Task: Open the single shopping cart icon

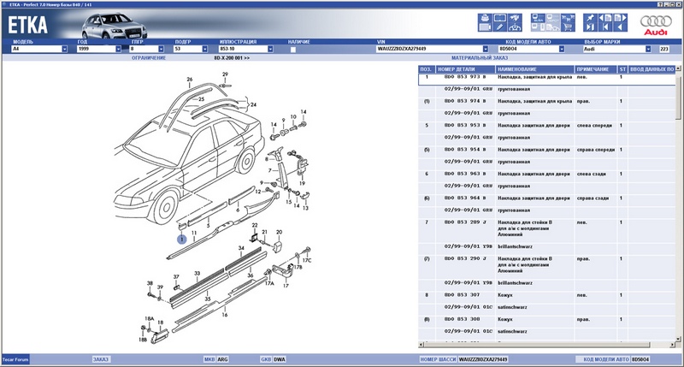Action: pyautogui.click(x=568, y=27)
